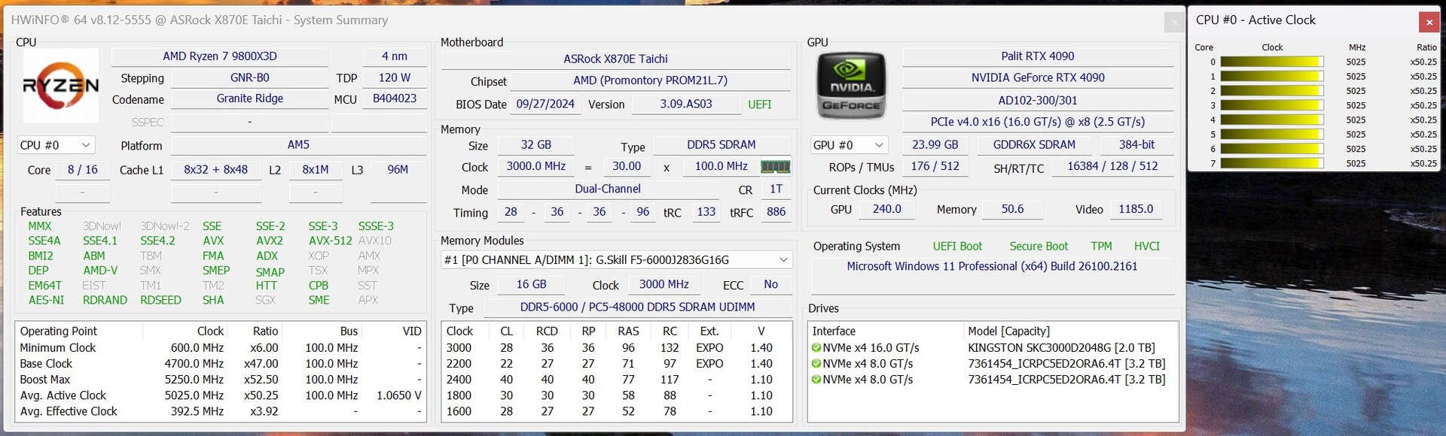This screenshot has height=436, width=1446.
Task: Click the Avg. Active Clock row
Action: tap(221, 395)
